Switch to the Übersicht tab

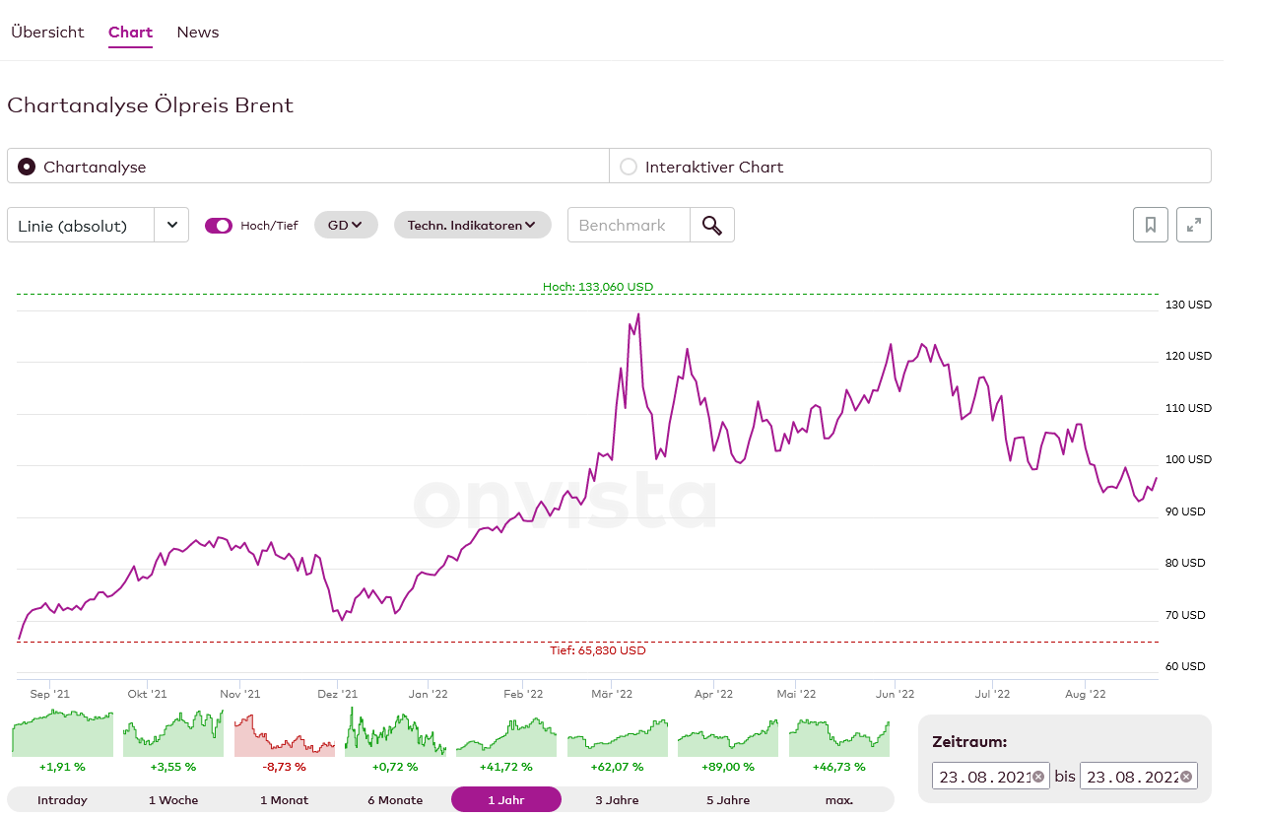pyautogui.click(x=47, y=33)
